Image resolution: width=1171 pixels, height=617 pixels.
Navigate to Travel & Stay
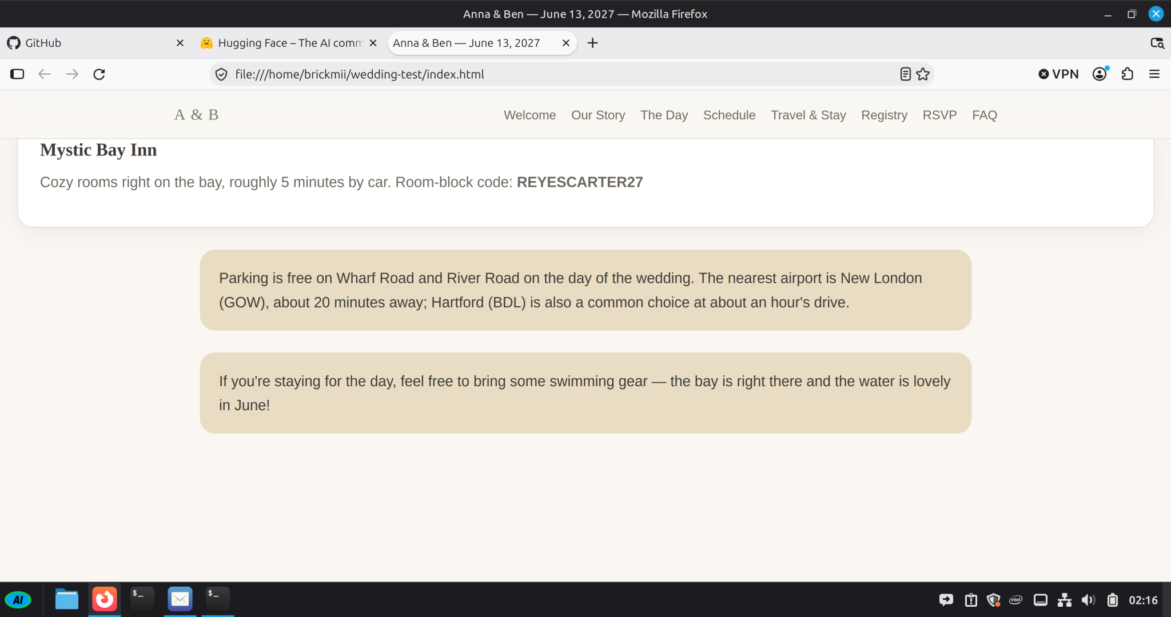click(x=808, y=115)
